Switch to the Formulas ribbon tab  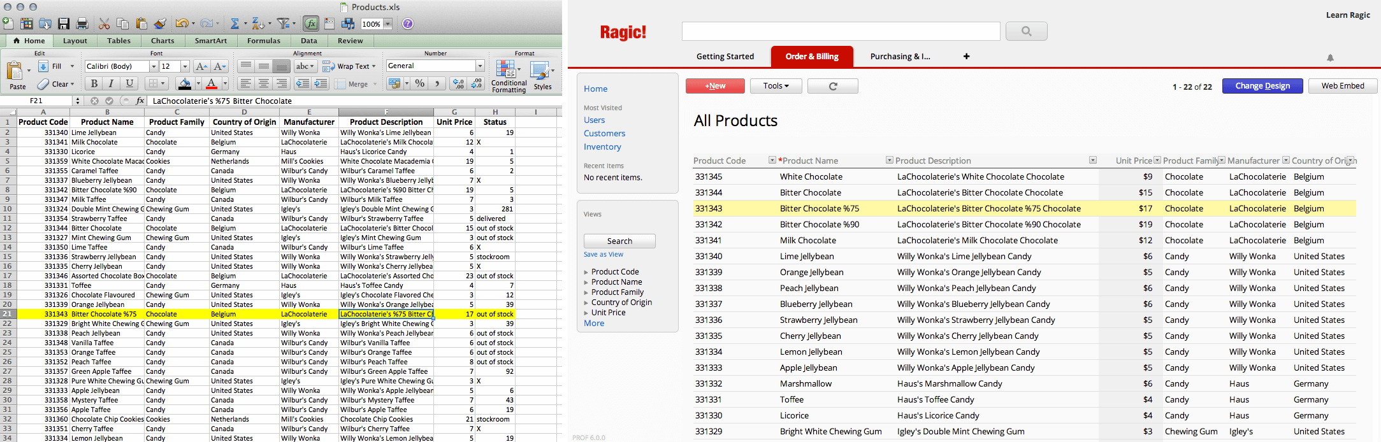263,41
